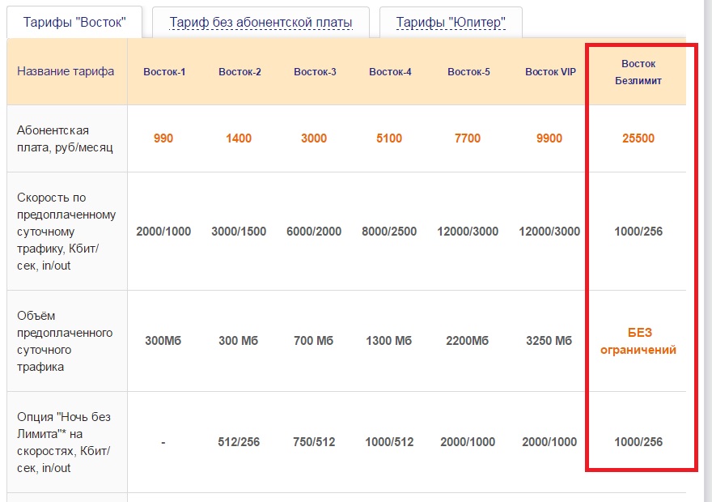
Task: Click the БЕЗ ограничений traffic cell
Action: [x=639, y=342]
